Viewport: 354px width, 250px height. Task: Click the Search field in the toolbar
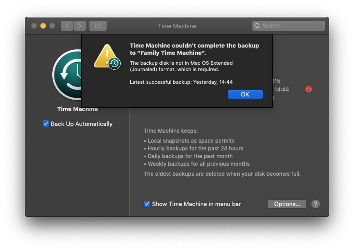(289, 26)
